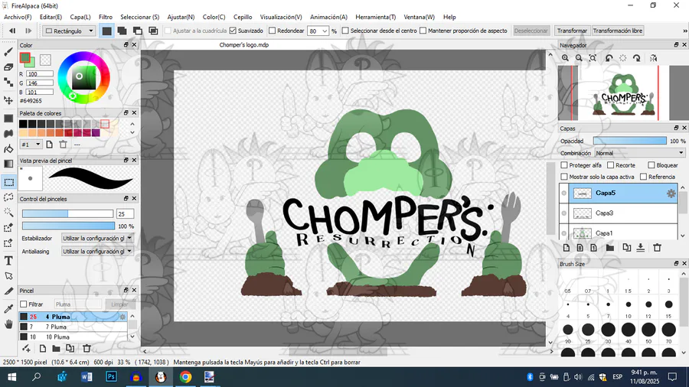This screenshot has width=689, height=387.
Task: Delete brush with trash icon in Pincel
Action: point(87,349)
